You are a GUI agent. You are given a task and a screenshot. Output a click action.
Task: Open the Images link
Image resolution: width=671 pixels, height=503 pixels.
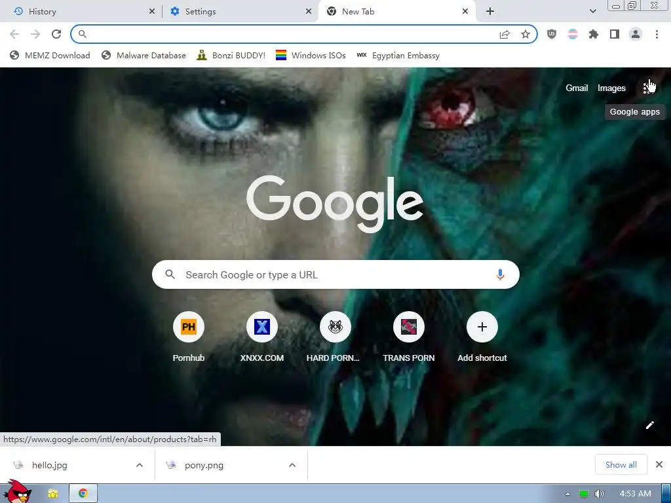coord(611,88)
